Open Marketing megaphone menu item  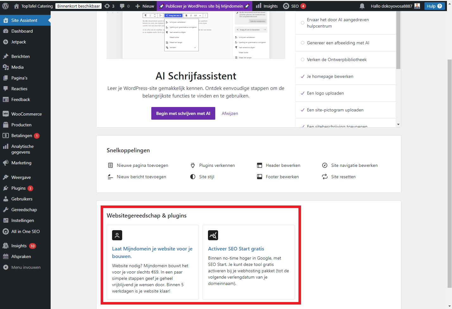pos(25,163)
